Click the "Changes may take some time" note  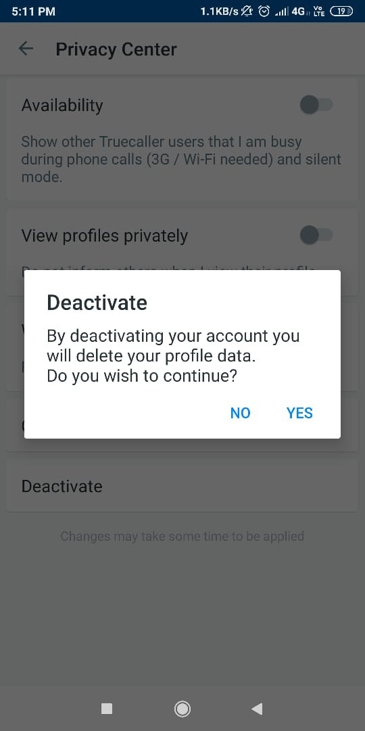[x=182, y=536]
